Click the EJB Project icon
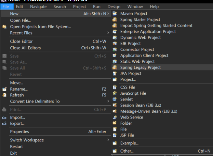The image size is (213, 156). 115,44
